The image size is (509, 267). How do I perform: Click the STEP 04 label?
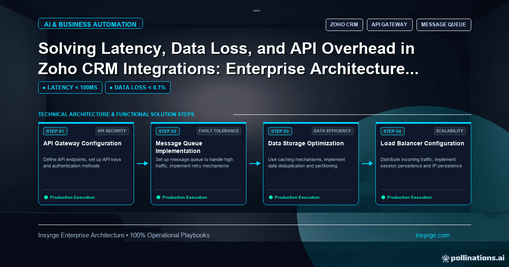(392, 131)
